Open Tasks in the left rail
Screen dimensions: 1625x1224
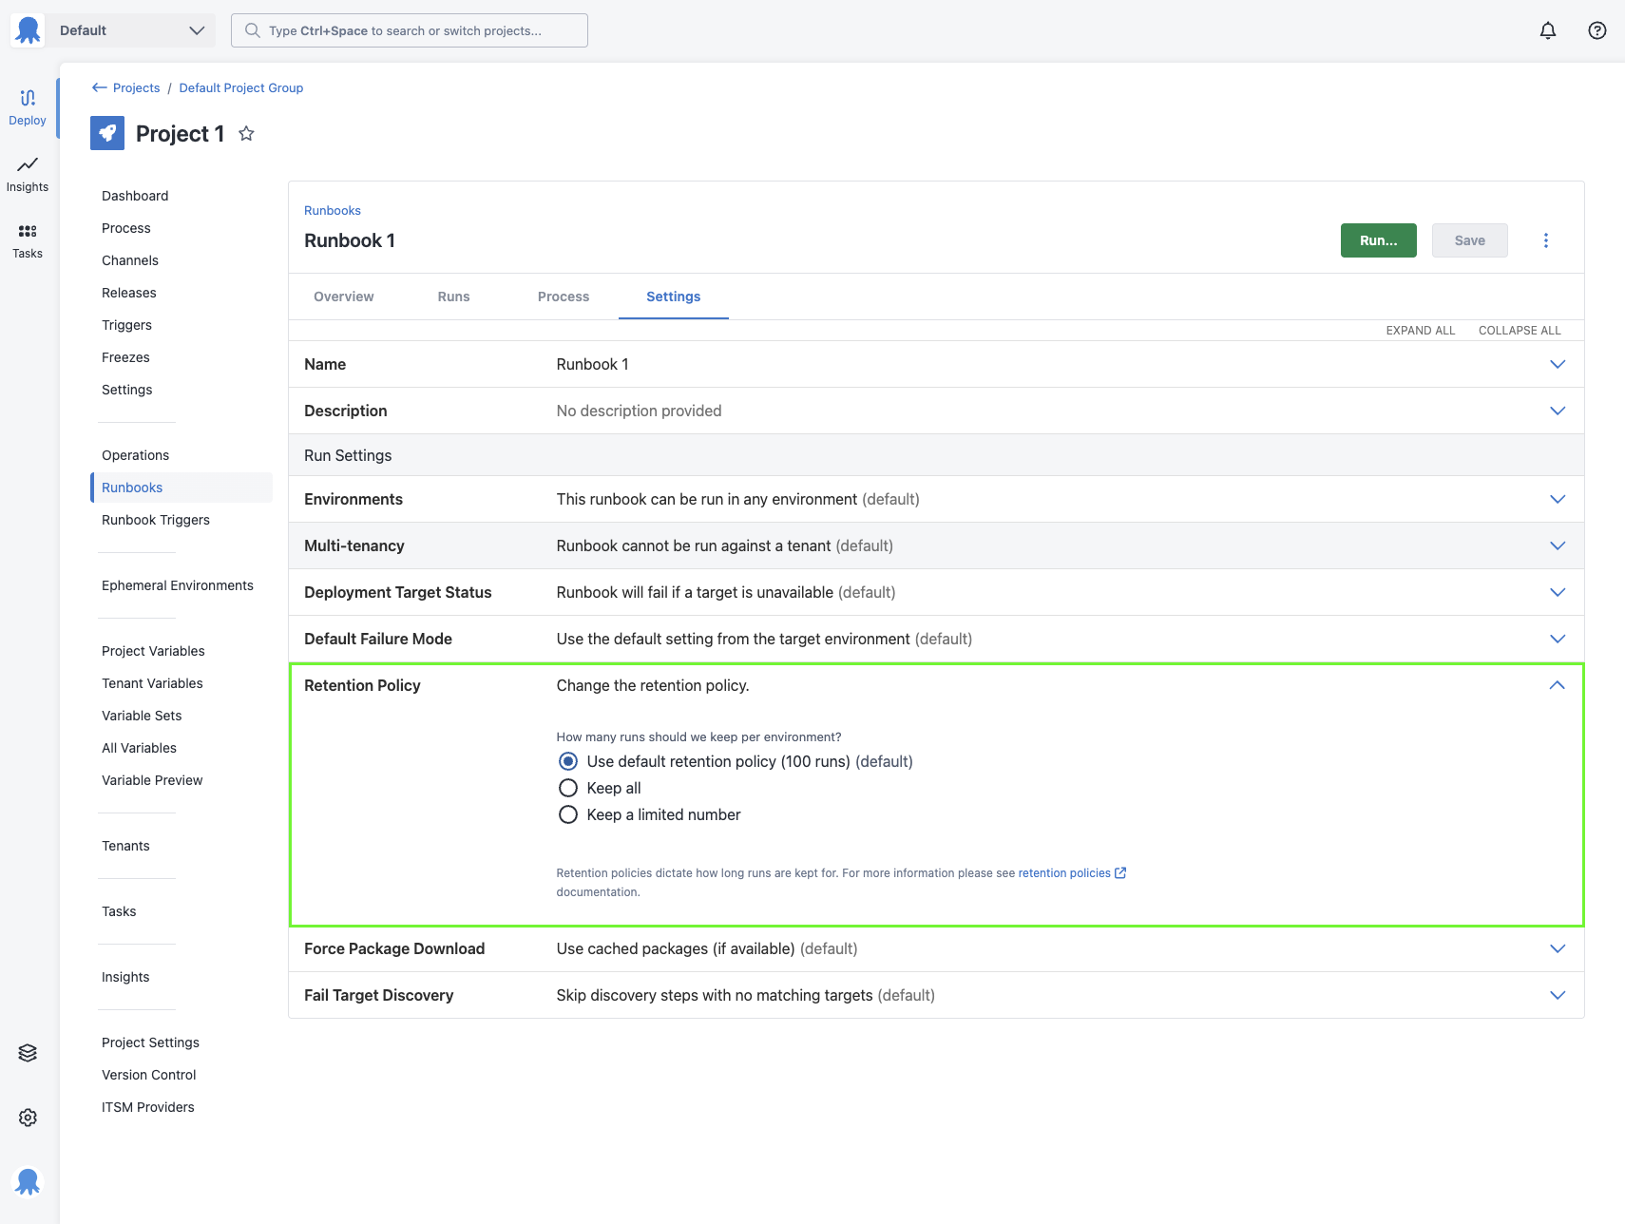(x=28, y=240)
